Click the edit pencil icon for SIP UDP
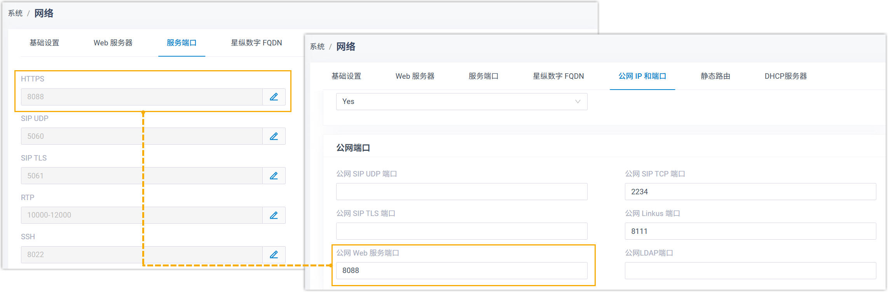 coord(274,136)
